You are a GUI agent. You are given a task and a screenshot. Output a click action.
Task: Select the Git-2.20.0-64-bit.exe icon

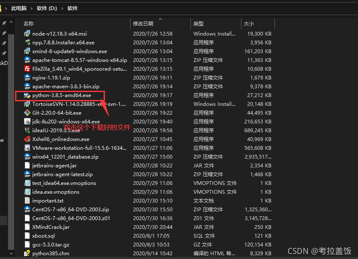click(27, 113)
